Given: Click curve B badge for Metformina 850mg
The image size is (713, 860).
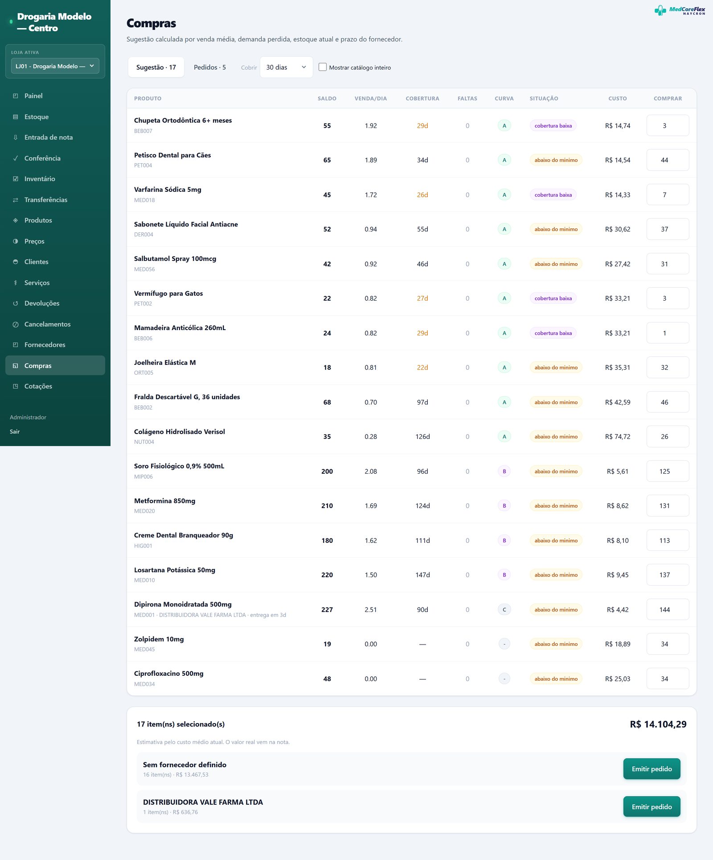Looking at the screenshot, I should pos(504,506).
